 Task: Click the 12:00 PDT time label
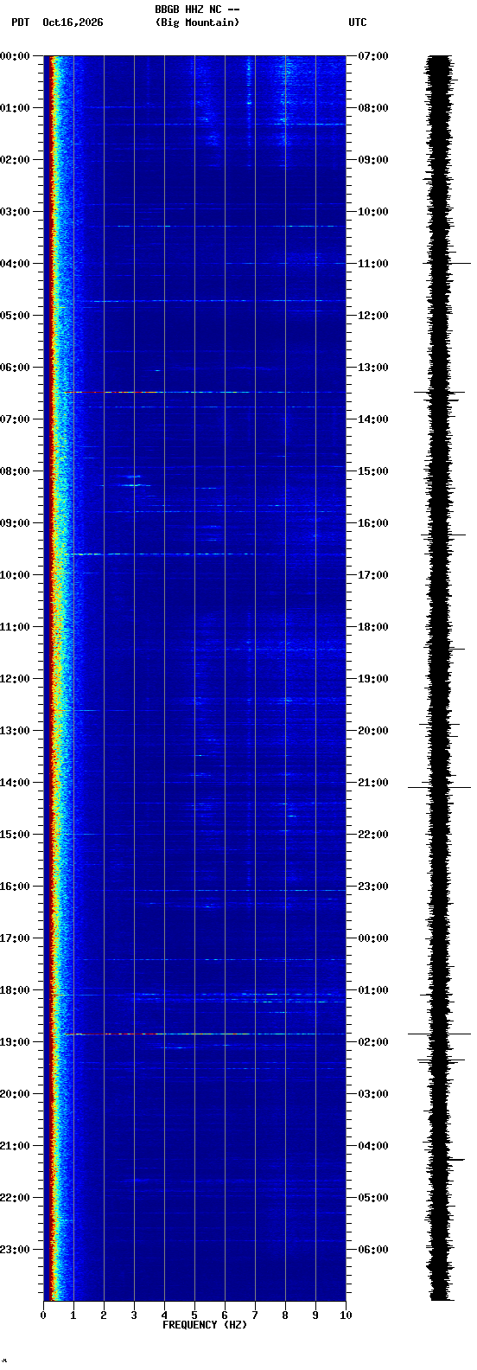click(x=15, y=679)
